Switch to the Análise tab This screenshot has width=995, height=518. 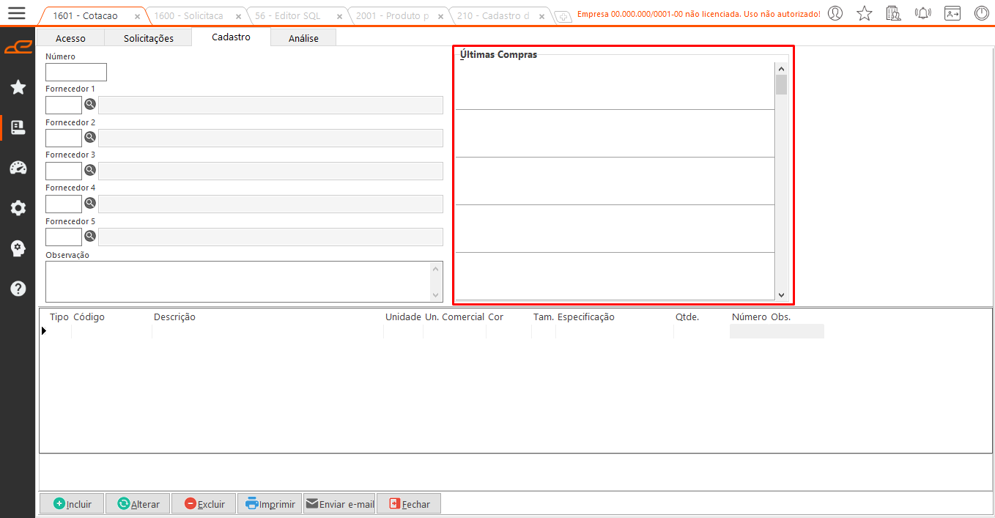tap(303, 38)
